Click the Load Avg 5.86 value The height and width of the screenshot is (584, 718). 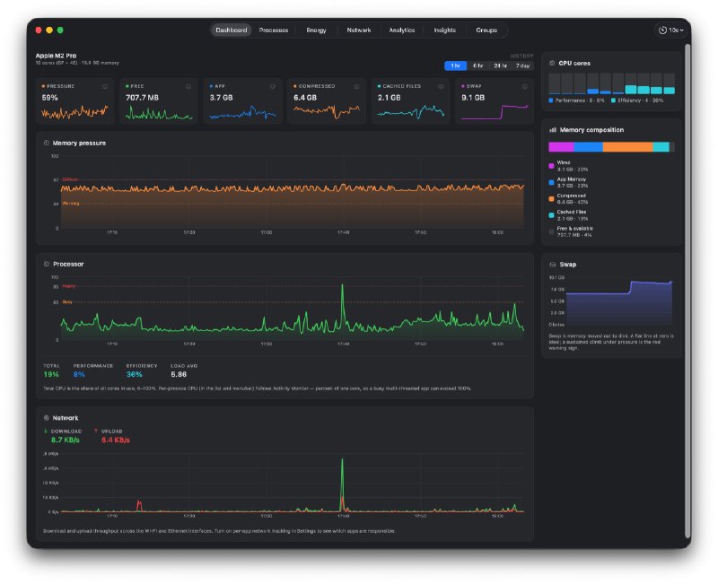coord(179,374)
